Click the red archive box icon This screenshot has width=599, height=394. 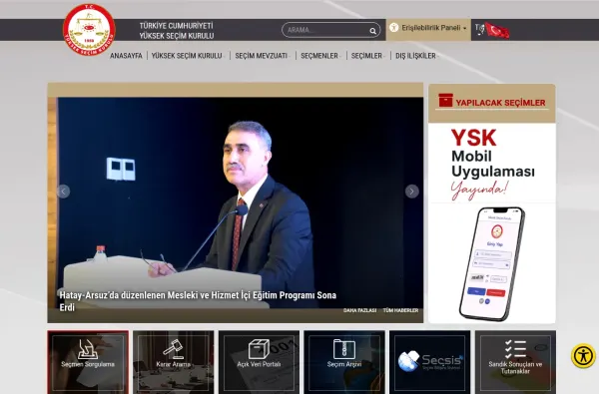pos(445,101)
